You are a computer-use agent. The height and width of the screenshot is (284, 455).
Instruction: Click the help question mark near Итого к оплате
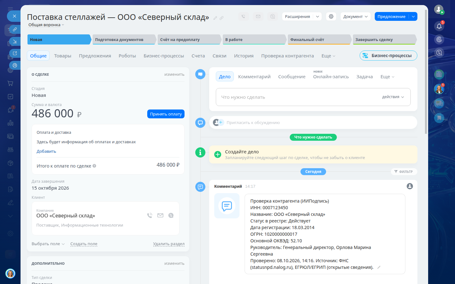coord(94,166)
